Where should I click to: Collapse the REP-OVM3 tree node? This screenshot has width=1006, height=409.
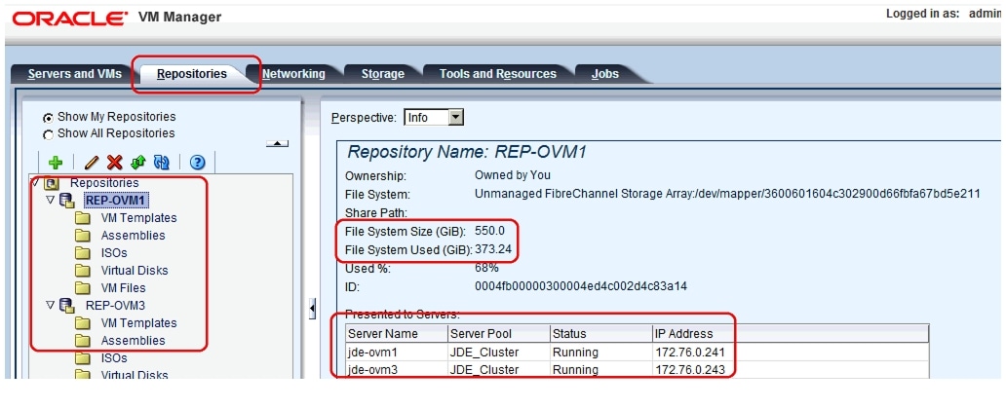51,306
